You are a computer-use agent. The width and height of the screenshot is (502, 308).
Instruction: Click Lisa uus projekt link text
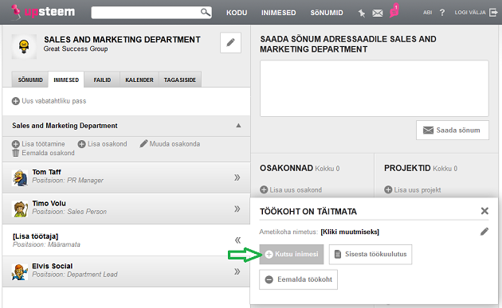pyautogui.click(x=418, y=190)
